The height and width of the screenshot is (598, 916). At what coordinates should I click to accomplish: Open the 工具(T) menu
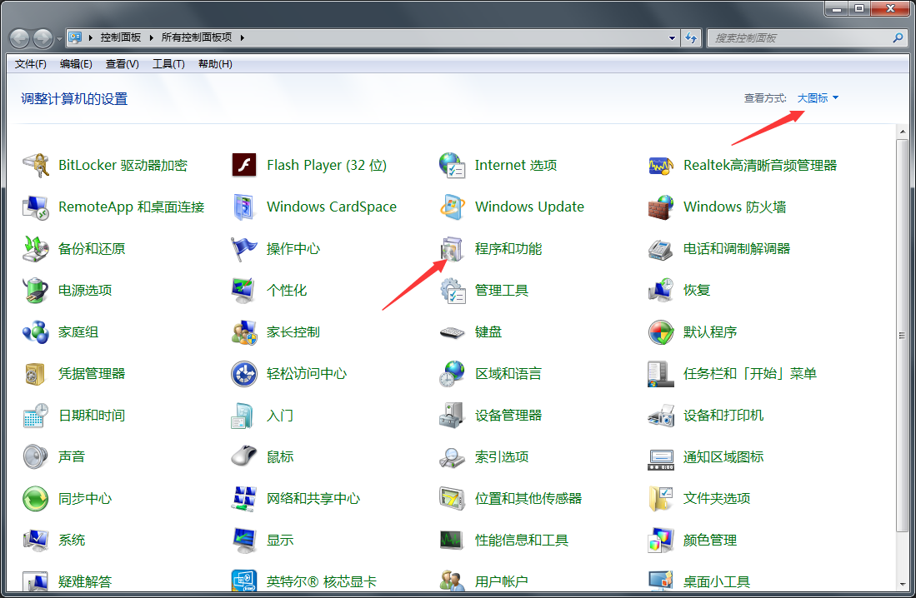168,63
